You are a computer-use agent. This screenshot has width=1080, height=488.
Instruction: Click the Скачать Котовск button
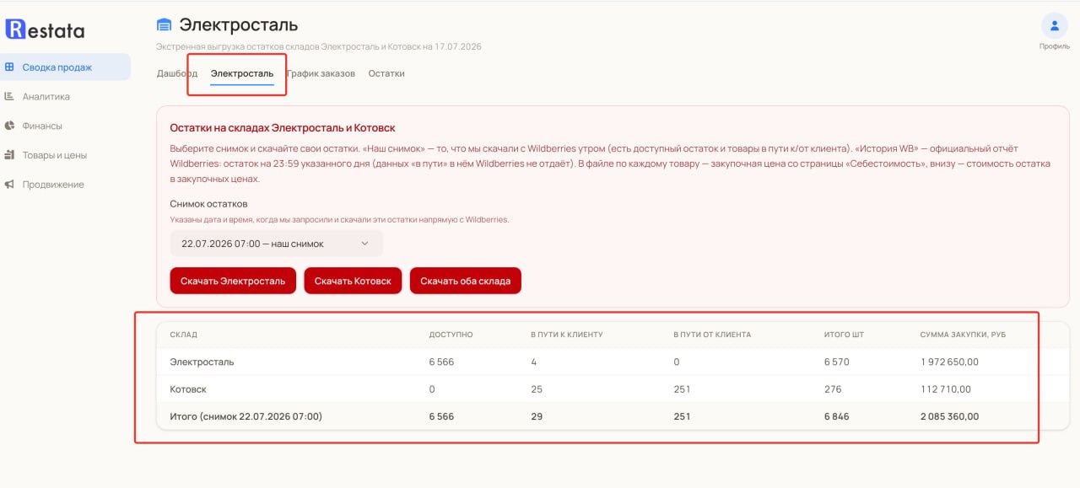click(x=353, y=281)
